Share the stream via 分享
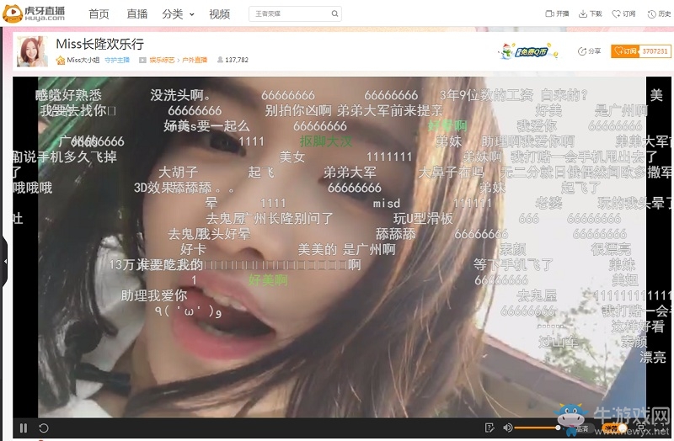This screenshot has height=441, width=674. tap(589, 51)
